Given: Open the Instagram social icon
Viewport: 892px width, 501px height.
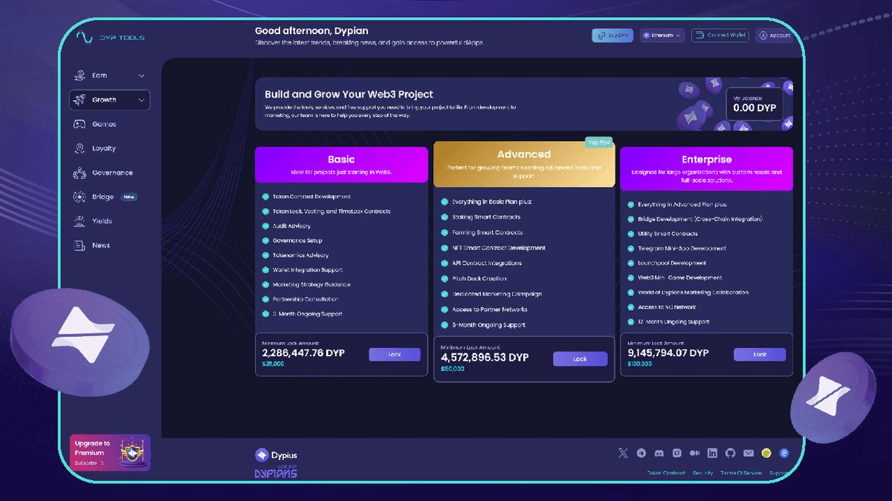Looking at the screenshot, I should coord(677,453).
